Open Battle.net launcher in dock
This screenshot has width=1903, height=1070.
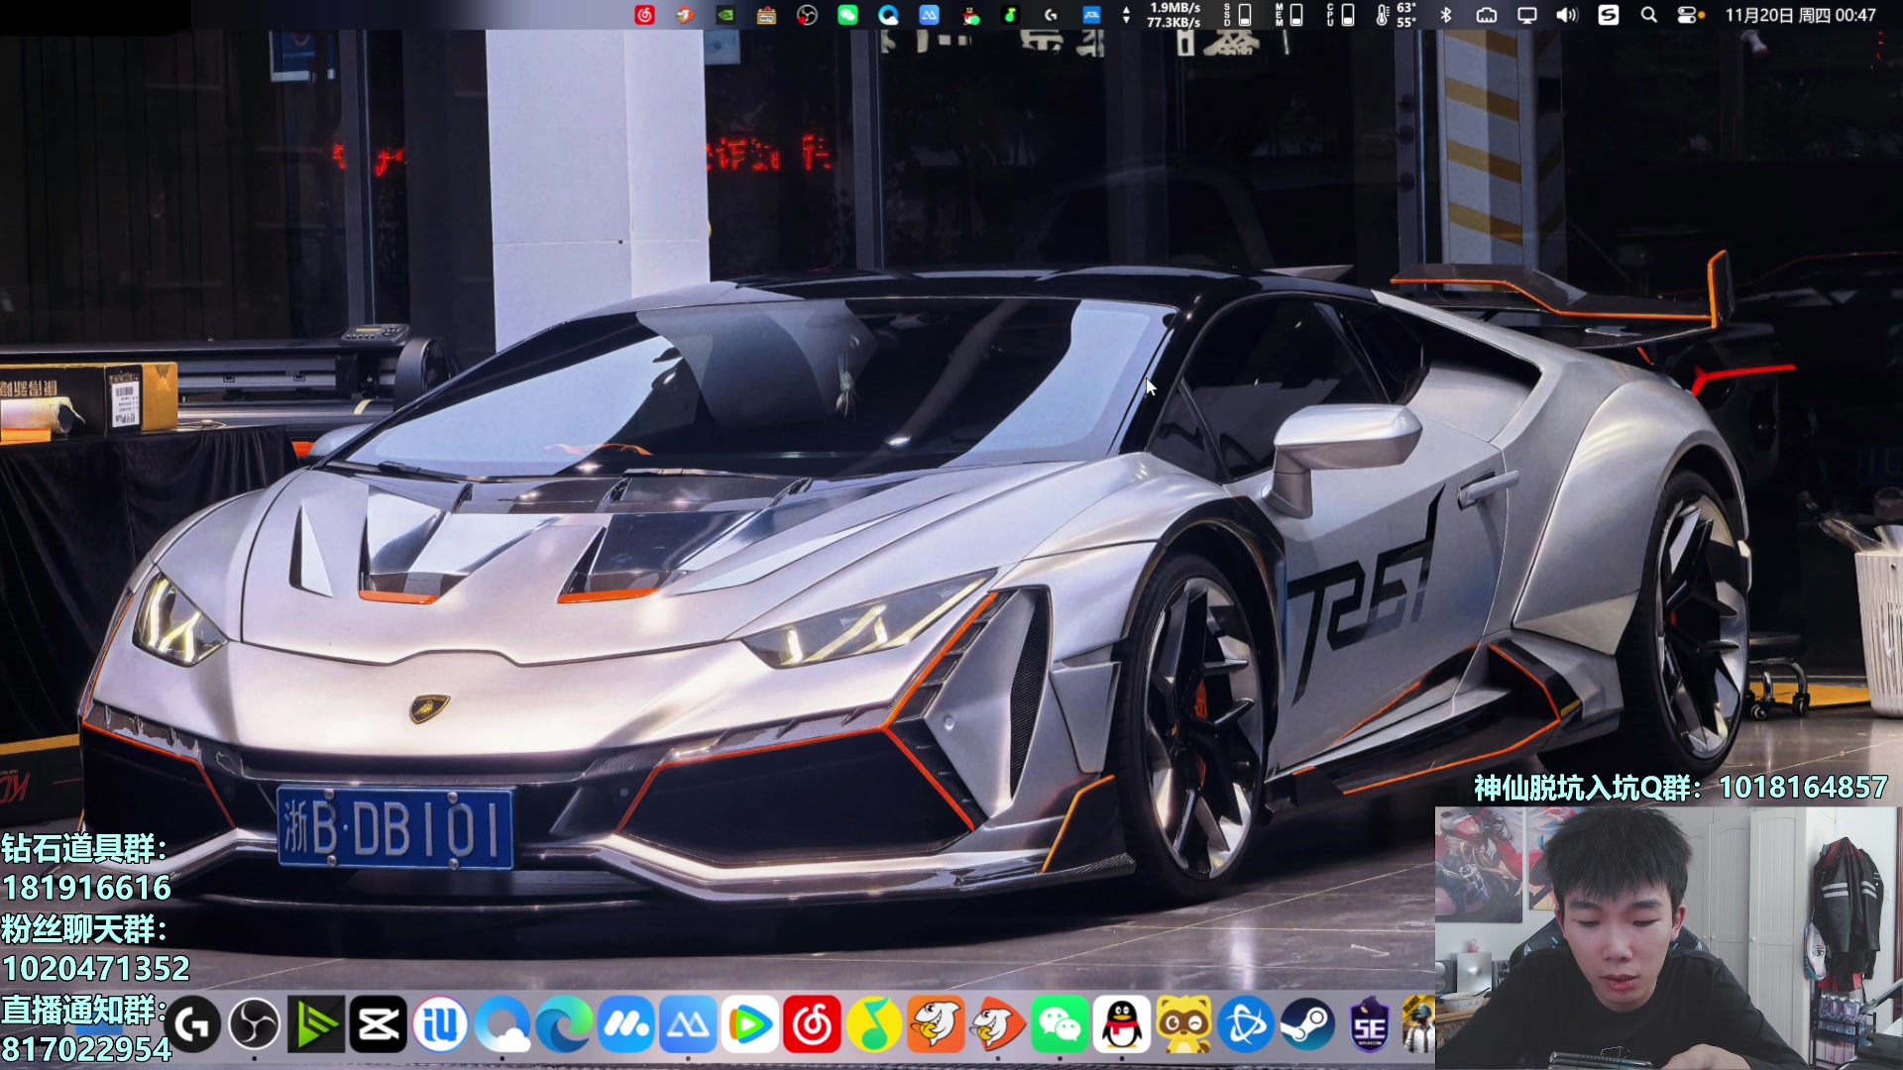(1246, 1024)
